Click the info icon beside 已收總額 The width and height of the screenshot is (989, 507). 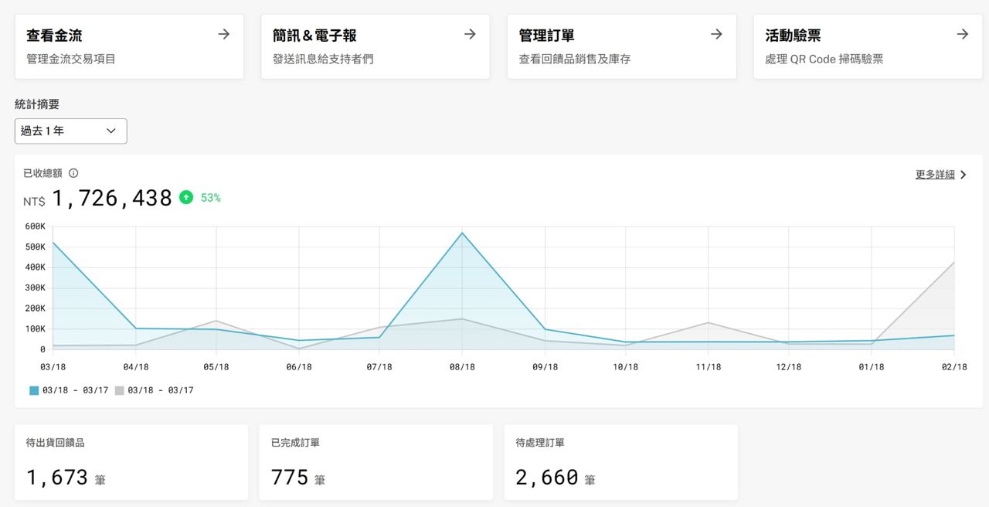point(73,173)
